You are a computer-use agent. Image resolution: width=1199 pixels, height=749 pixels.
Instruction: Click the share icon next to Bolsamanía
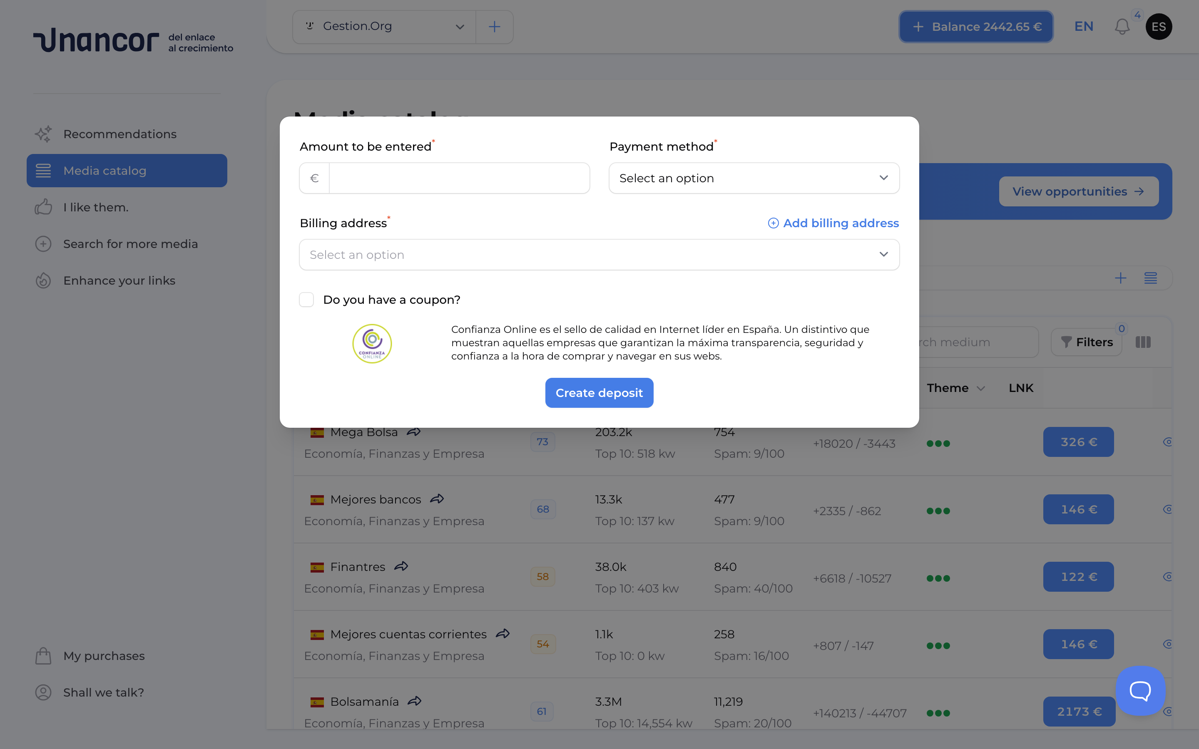point(415,701)
